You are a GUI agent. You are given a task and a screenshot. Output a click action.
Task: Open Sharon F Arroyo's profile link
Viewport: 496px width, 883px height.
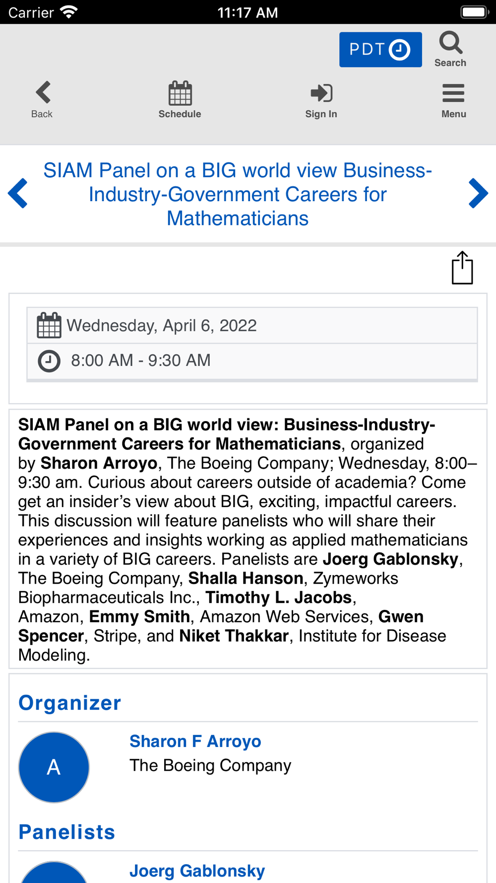[195, 741]
